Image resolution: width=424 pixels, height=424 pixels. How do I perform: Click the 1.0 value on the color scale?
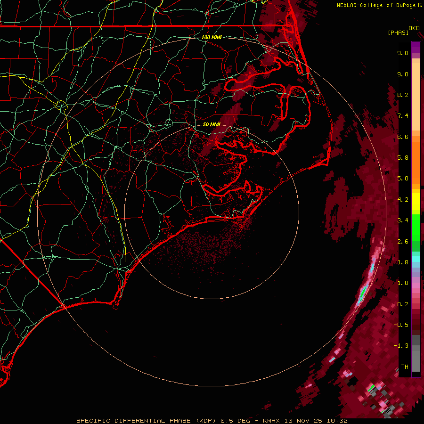point(403,283)
